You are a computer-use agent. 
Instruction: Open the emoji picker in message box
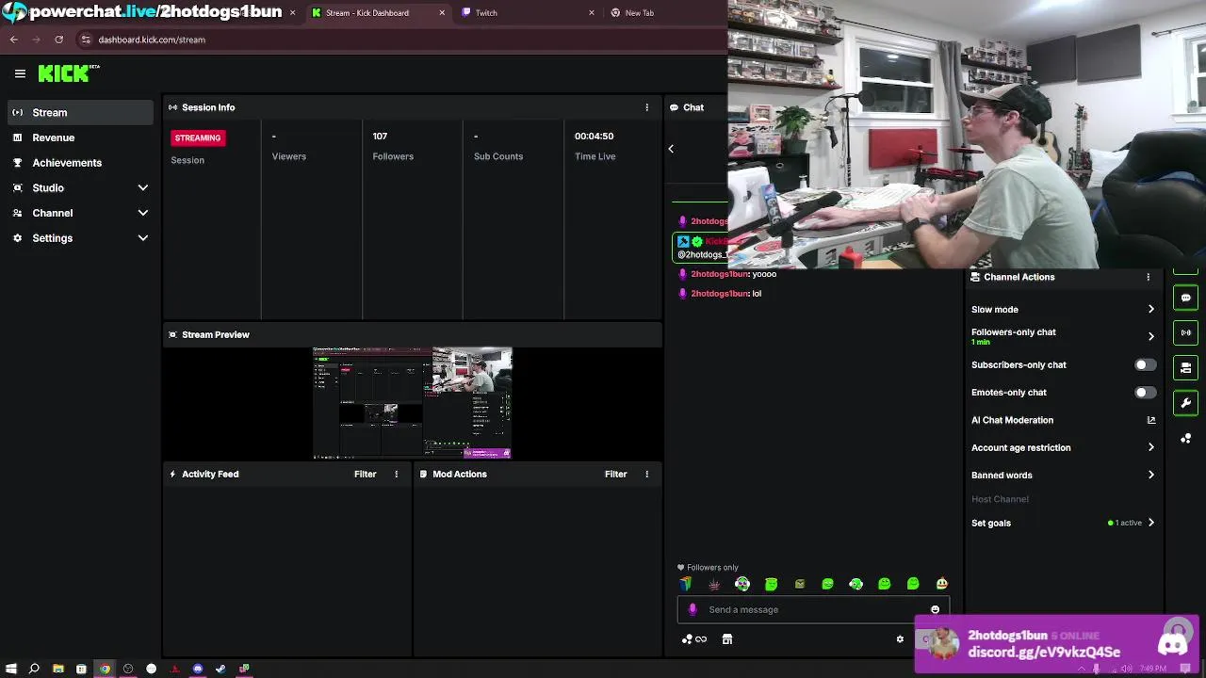pos(935,610)
